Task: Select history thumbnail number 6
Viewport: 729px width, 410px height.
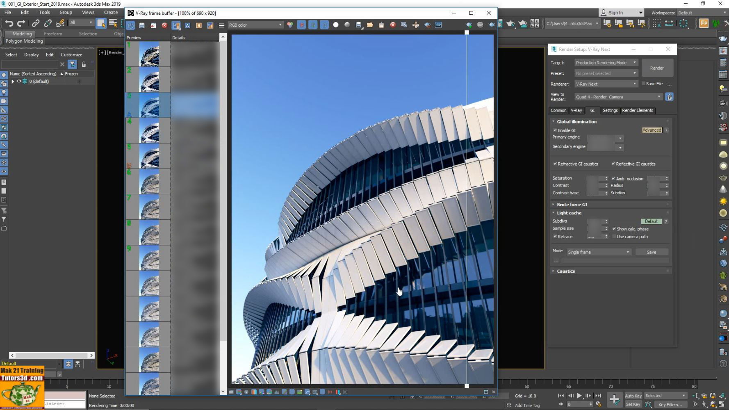Action: point(149,182)
